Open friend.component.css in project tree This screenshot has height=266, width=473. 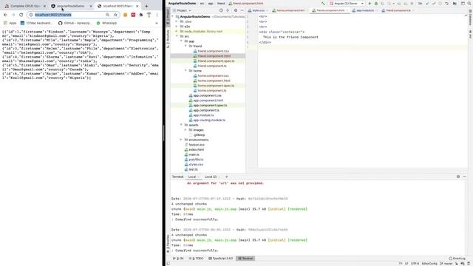pyautogui.click(x=211, y=51)
